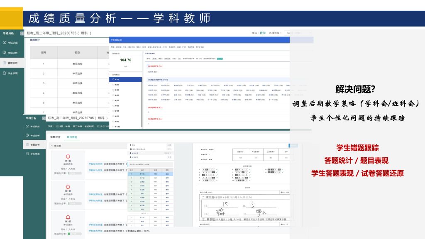Click the red bell icon above 第2题
This screenshot has height=239, width=425.
tap(68, 187)
